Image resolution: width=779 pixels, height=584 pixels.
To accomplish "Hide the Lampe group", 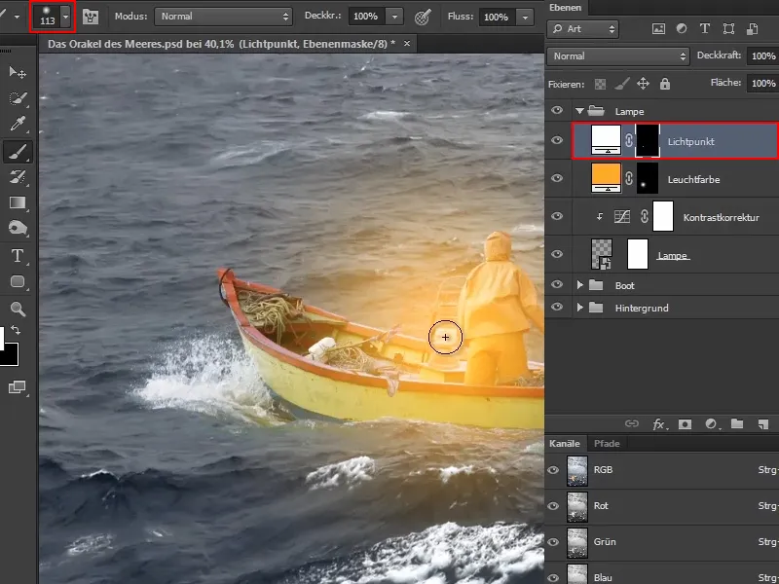I will 557,110.
